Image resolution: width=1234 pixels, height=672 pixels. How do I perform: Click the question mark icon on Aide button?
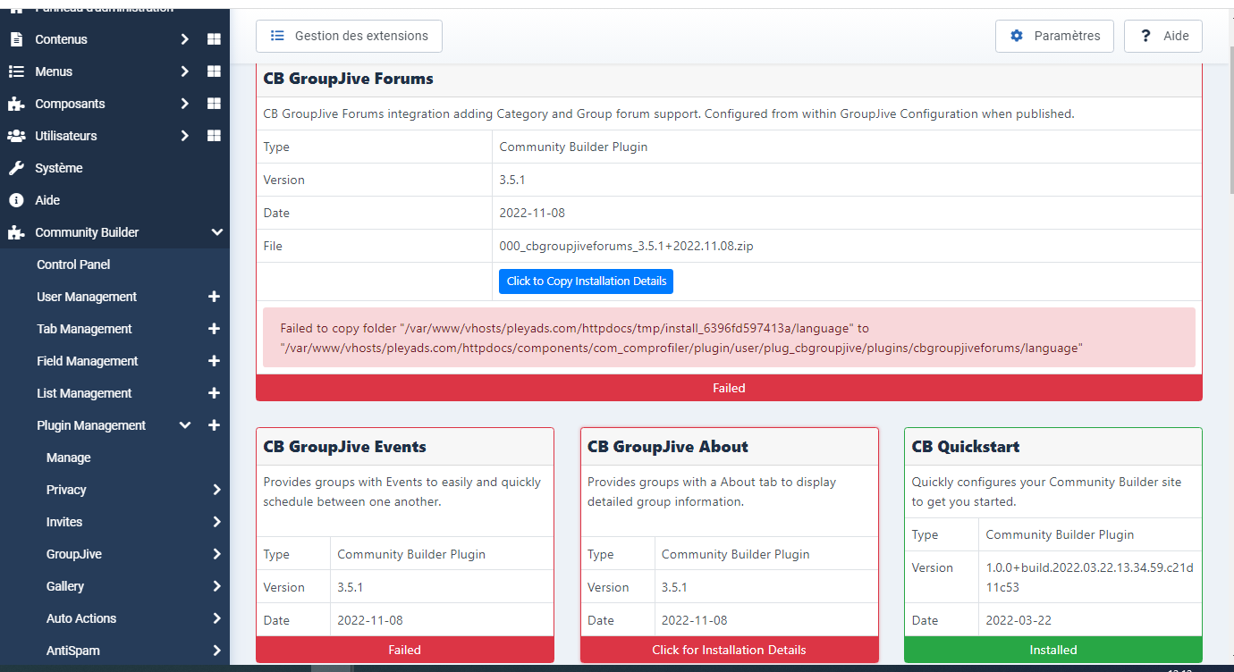coord(1145,36)
